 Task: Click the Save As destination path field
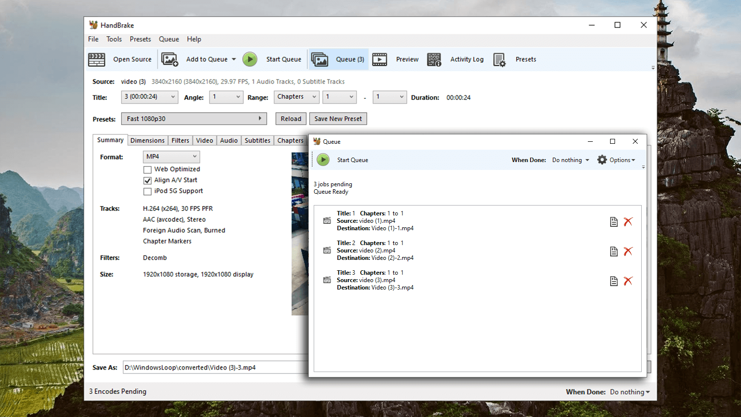pyautogui.click(x=215, y=368)
